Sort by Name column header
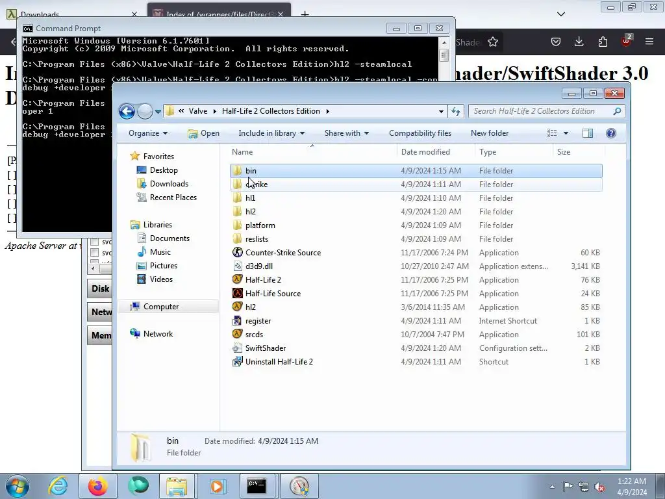 pos(313,152)
